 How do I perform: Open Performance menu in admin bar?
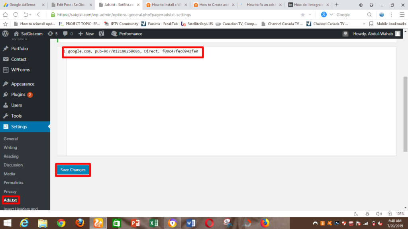click(x=127, y=34)
